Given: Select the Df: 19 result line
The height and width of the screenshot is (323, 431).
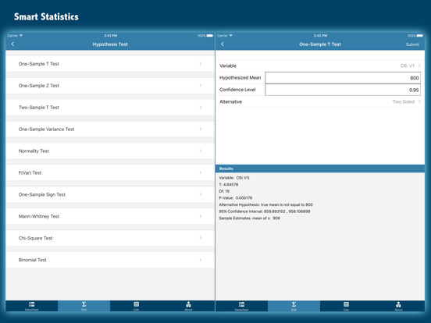Looking at the screenshot, I should 224,191.
